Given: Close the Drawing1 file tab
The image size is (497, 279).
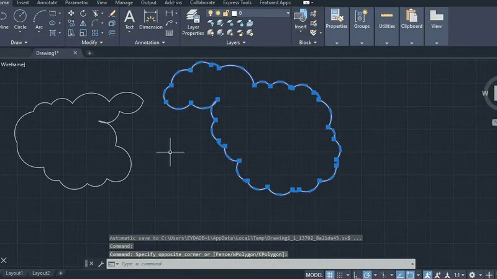Looking at the screenshot, I should pos(75,53).
